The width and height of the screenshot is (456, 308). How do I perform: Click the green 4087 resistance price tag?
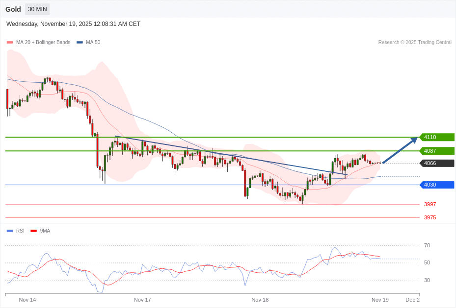[437, 151]
